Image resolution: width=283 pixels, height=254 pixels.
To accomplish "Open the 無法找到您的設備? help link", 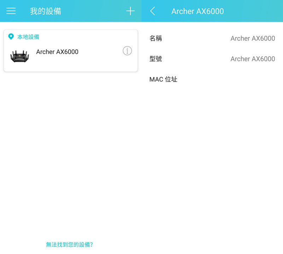I will click(69, 244).
